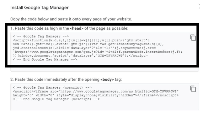208x121 pixels.
Task: Click the 'j=d.createElement(s)' code line
Action: (84, 48)
